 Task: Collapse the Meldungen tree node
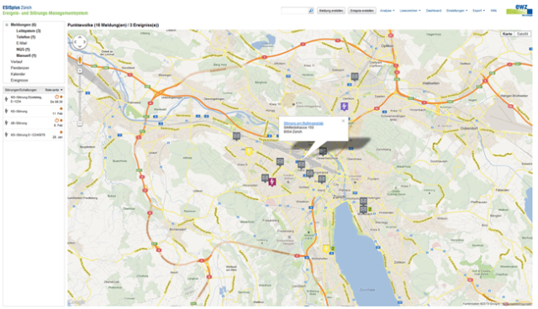7,24
